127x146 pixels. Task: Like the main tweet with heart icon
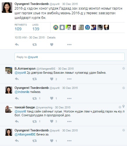tap(52, 45)
